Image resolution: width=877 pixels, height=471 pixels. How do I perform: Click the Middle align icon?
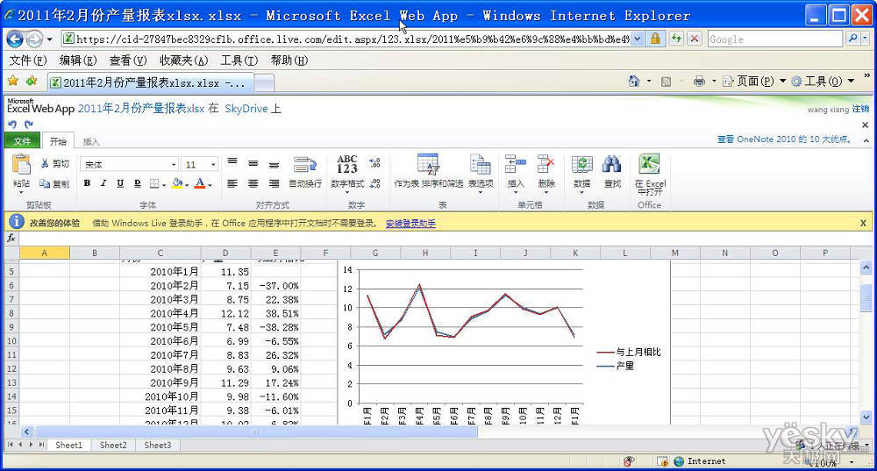tap(253, 163)
